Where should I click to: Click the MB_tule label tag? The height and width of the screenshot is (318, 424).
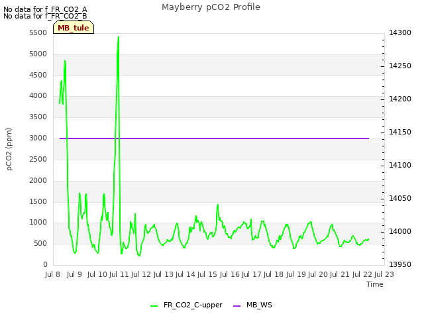coord(74,28)
